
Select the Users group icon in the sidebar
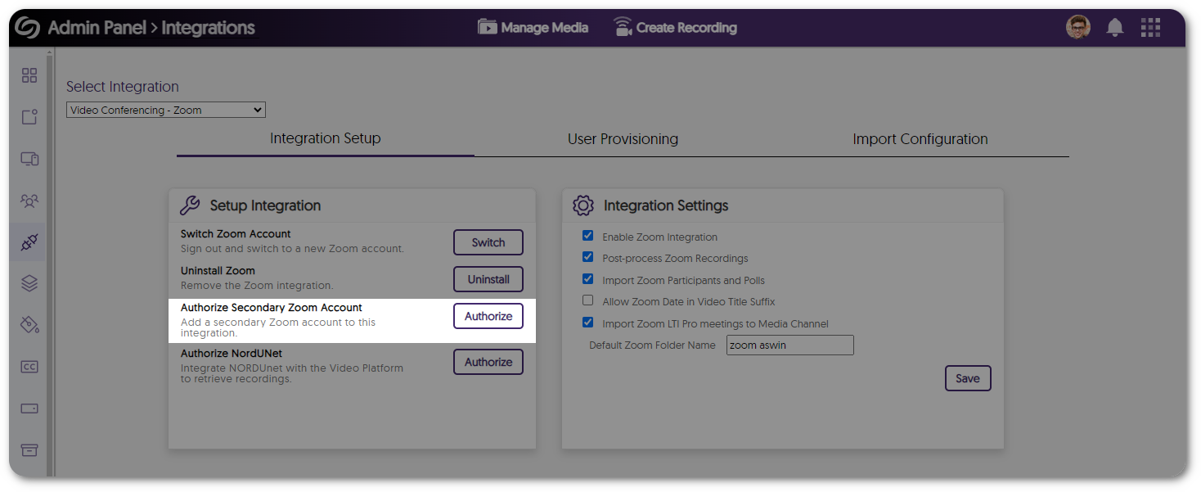pyautogui.click(x=29, y=200)
